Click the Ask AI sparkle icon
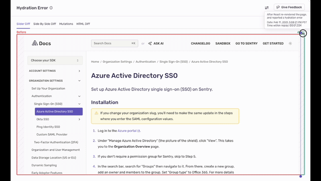This screenshot has width=321, height=181. pos(150,43)
